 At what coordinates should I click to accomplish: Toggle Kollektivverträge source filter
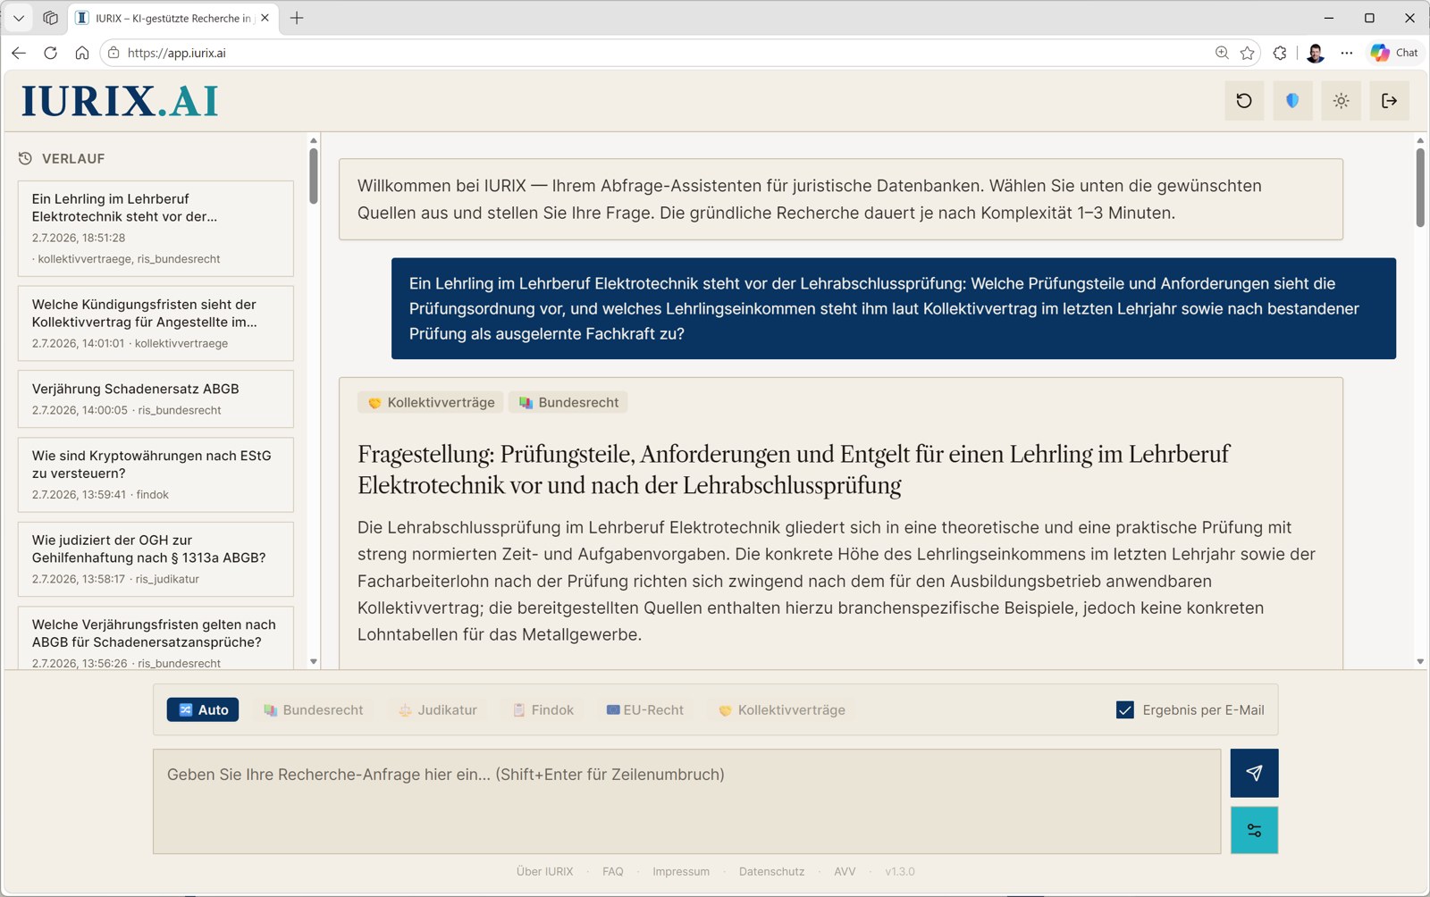[782, 710]
